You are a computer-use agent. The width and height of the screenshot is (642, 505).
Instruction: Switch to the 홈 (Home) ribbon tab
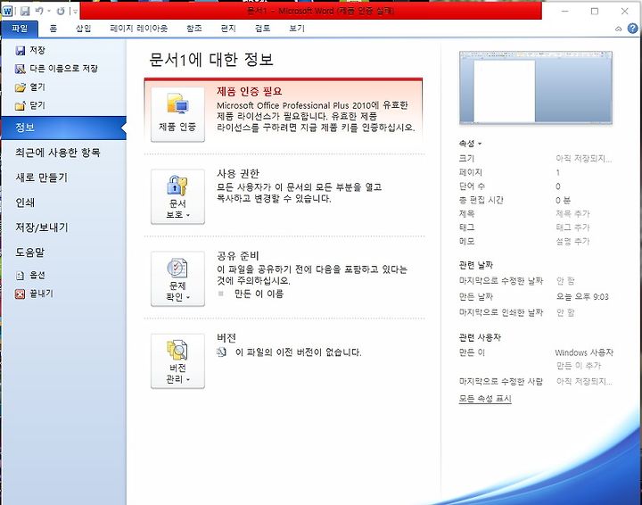[x=53, y=29]
